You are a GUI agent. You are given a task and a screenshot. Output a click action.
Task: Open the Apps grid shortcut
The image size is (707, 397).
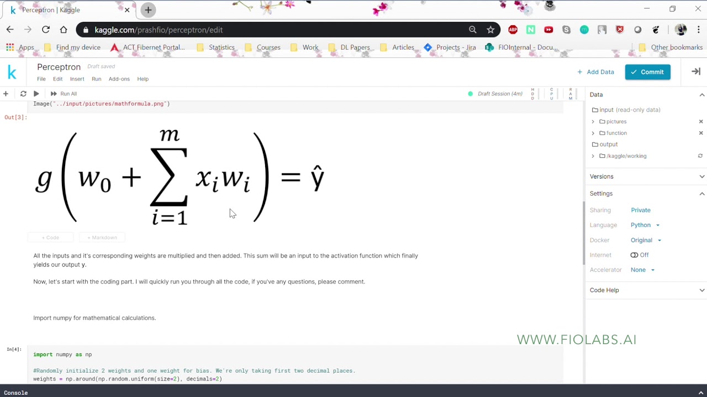[20, 47]
